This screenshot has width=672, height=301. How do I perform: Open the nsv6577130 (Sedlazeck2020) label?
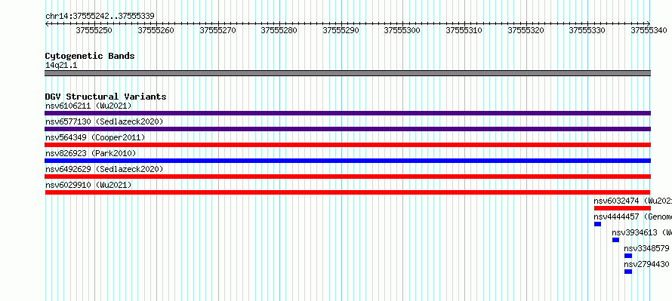click(104, 121)
